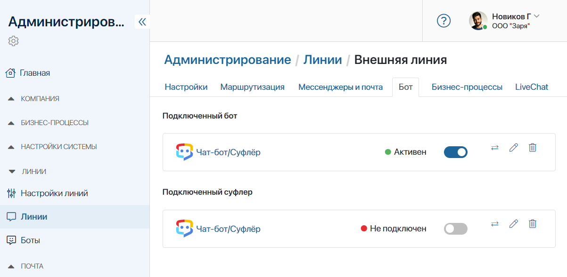Click the swap icon in the suffler row
Image resolution: width=567 pixels, height=277 pixels.
[494, 224]
